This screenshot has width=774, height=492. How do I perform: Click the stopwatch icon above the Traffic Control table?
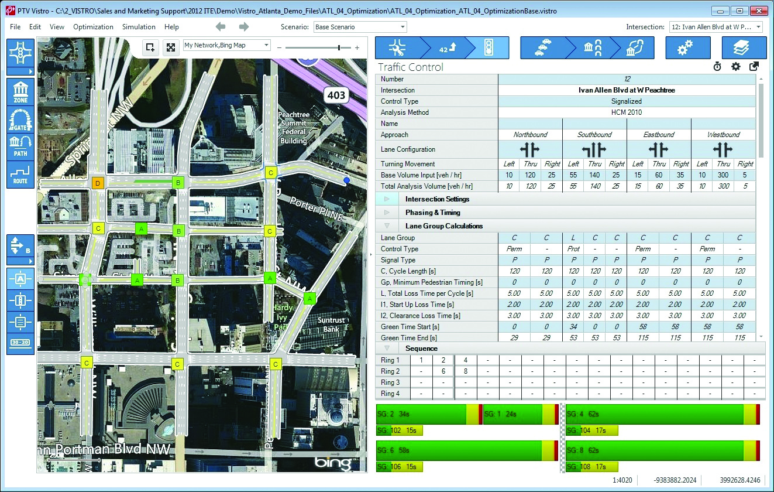717,66
